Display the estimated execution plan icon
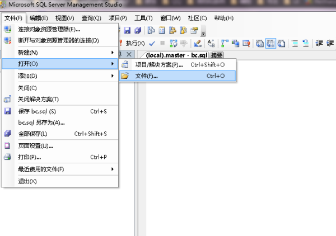 click(174, 44)
